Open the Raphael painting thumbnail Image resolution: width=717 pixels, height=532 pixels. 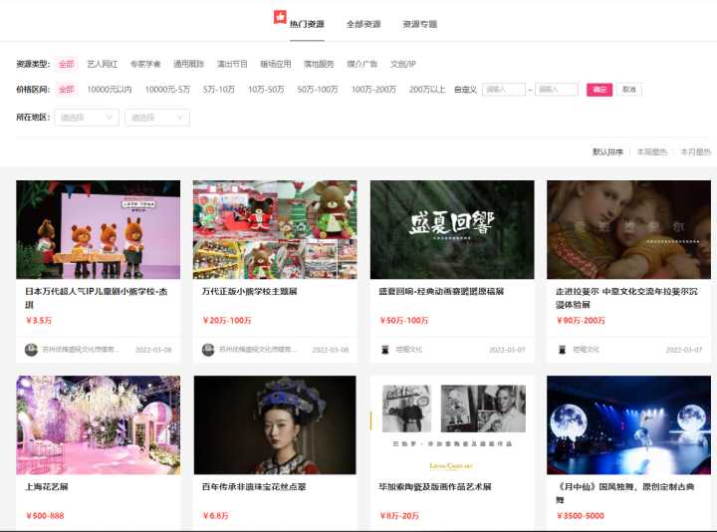[628, 229]
